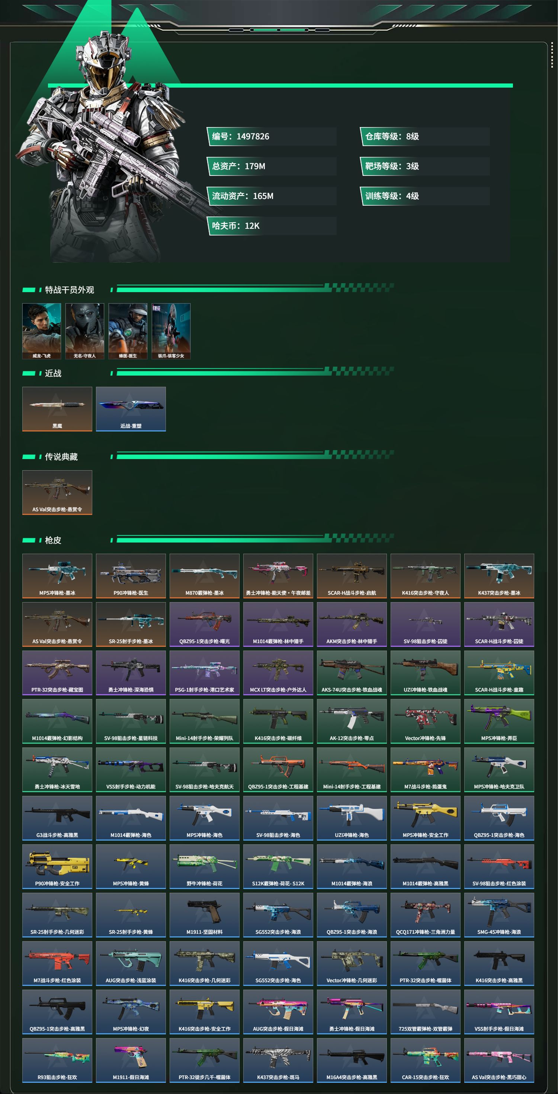Image resolution: width=558 pixels, height=1094 pixels.
Task: Select the M1911-假日海滩 pistol skin
Action: pos(131,1060)
